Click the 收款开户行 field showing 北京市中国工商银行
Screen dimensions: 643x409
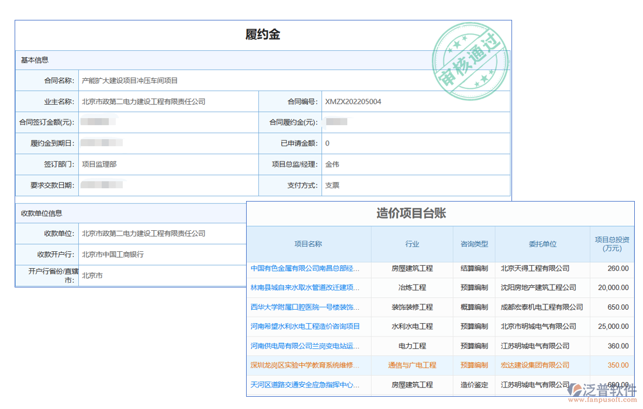pyautogui.click(x=113, y=254)
